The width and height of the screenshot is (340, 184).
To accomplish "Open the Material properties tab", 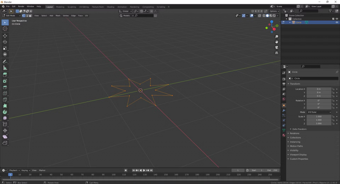I will 284,135.
